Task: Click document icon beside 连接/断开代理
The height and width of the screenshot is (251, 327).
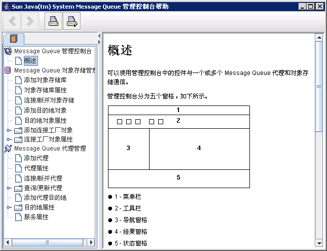Action: click(x=18, y=178)
